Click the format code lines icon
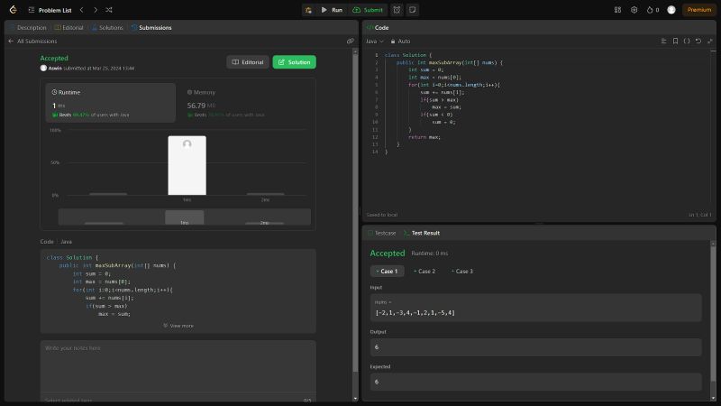This screenshot has width=721, height=406. (663, 41)
